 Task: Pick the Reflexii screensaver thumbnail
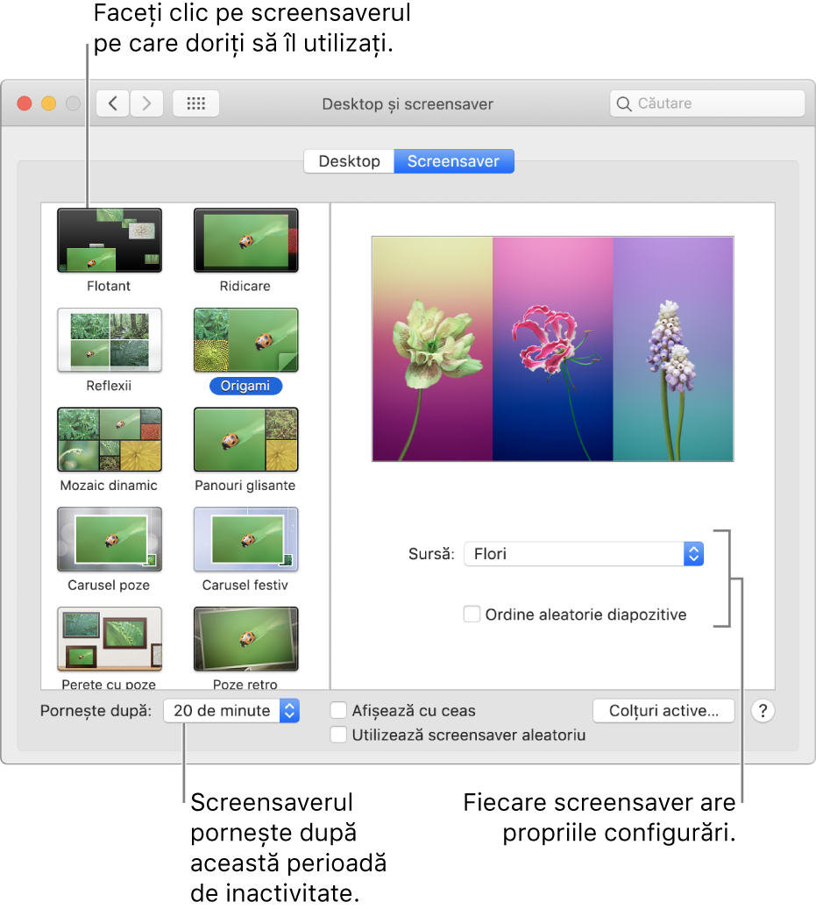pyautogui.click(x=110, y=338)
